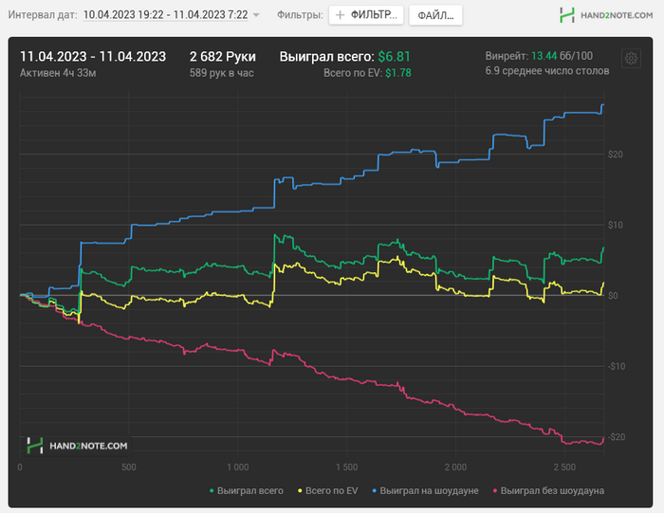Toggle the Выиграл всего legend series
Image resolution: width=664 pixels, height=513 pixels.
tap(247, 490)
